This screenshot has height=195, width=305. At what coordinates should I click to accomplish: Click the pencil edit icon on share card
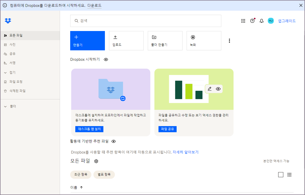pos(210,89)
